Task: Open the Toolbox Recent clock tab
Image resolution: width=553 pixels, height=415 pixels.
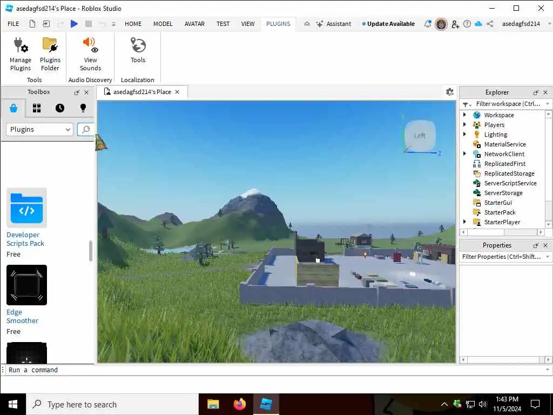Action: [60, 108]
